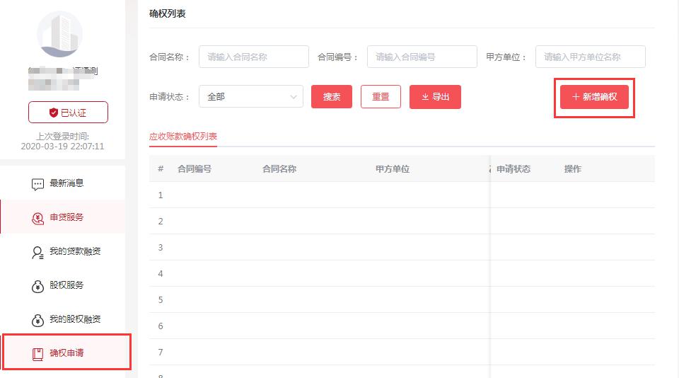Click the 导出 export button
Viewport: 679px width, 378px height.
point(435,97)
